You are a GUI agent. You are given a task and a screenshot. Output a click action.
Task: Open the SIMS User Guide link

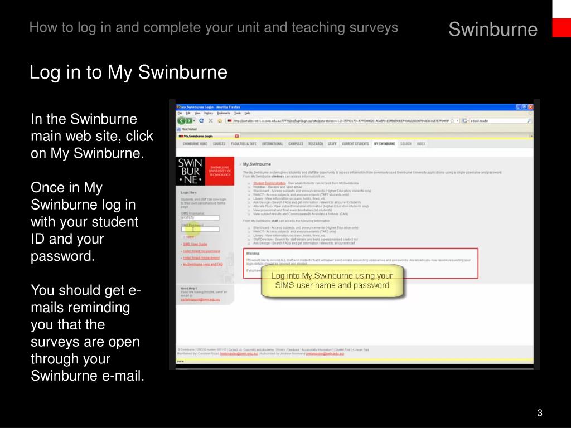pyautogui.click(x=195, y=244)
